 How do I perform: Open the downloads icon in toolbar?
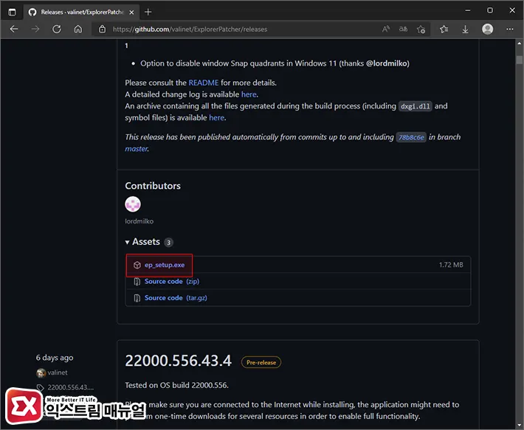coord(466,30)
